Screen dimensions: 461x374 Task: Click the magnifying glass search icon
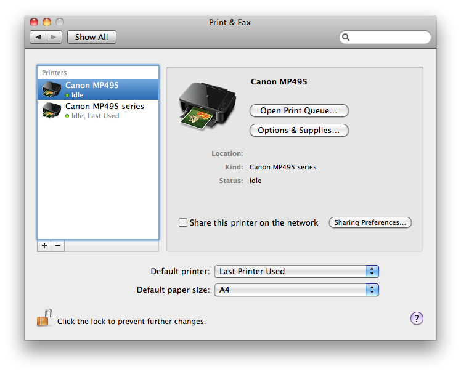point(346,37)
